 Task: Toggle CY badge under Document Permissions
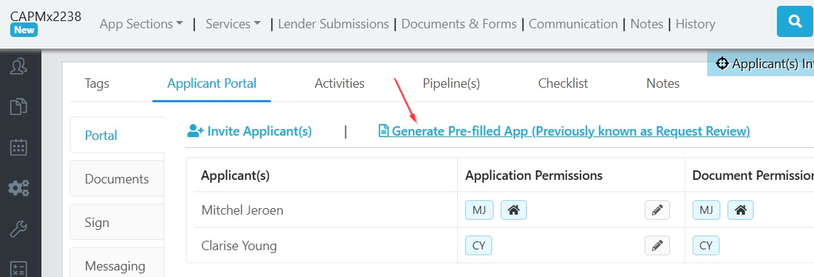pyautogui.click(x=706, y=245)
